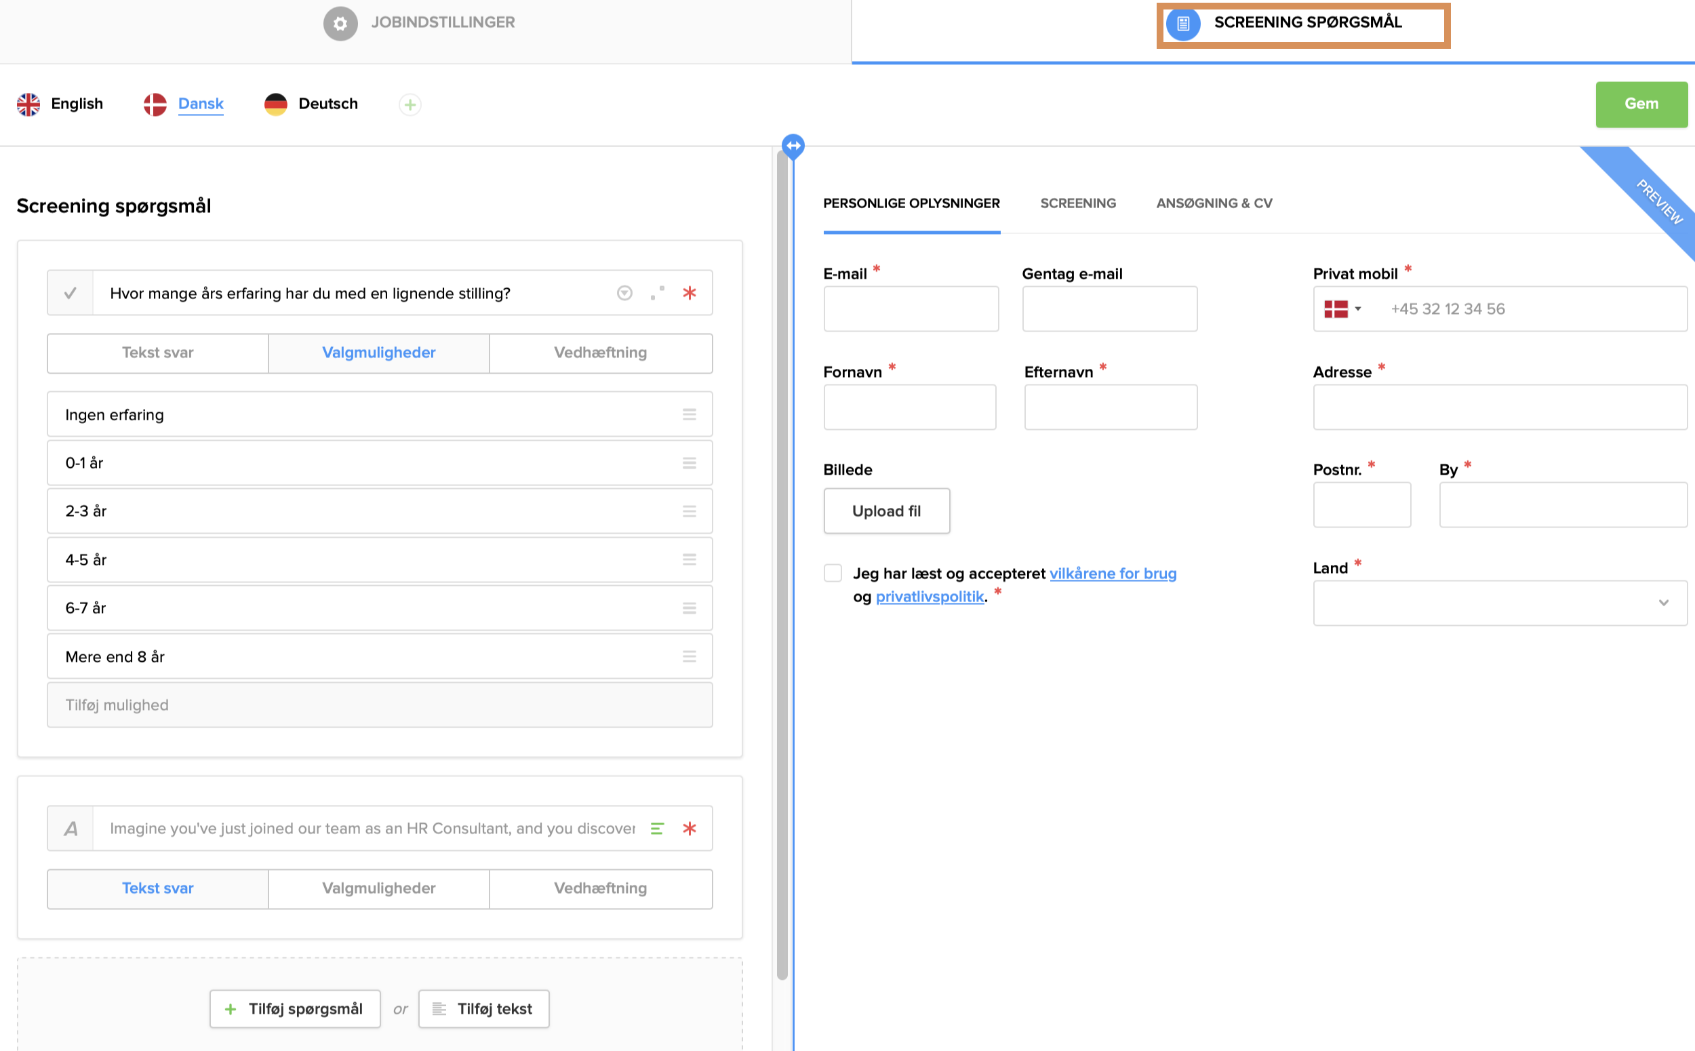
Task: Toggle required asterisk on experience question
Action: pyautogui.click(x=689, y=293)
